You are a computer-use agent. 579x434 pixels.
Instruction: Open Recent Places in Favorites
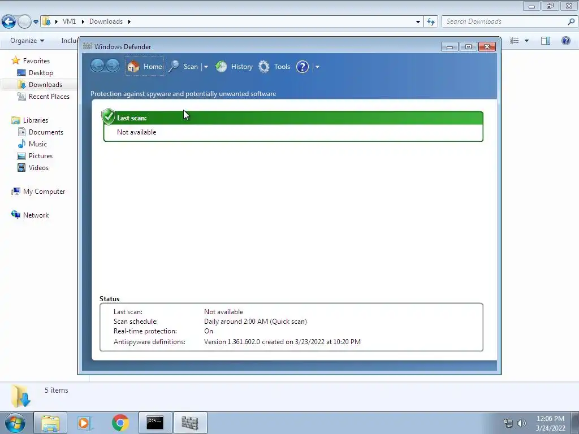pyautogui.click(x=49, y=96)
